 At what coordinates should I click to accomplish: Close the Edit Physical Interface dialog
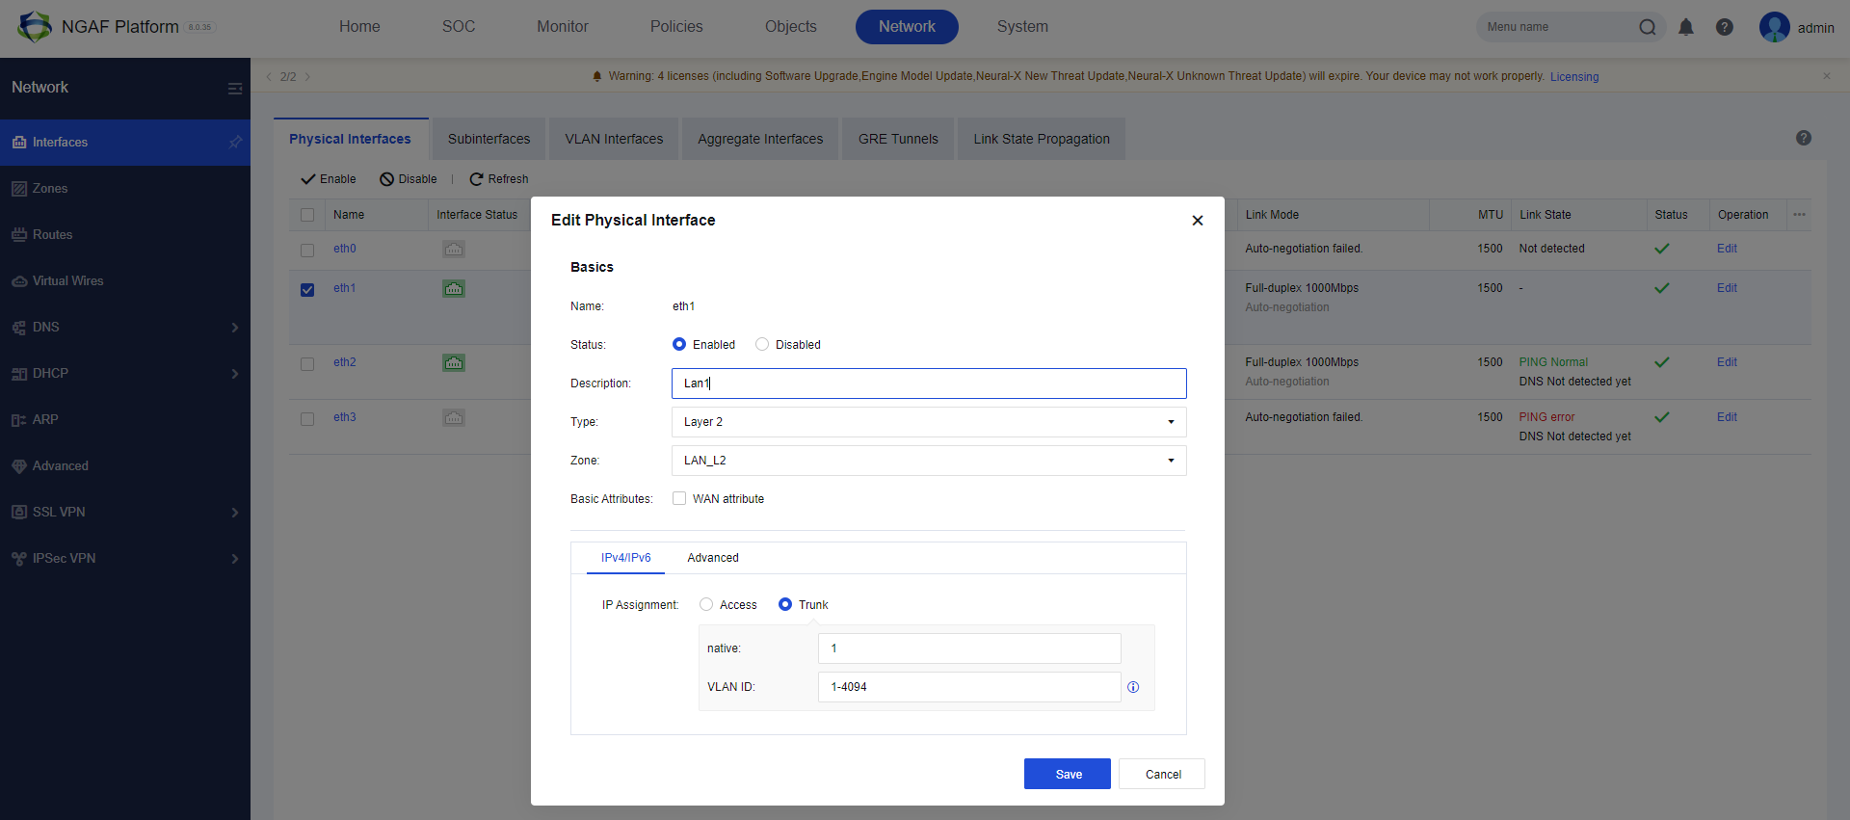(x=1198, y=221)
